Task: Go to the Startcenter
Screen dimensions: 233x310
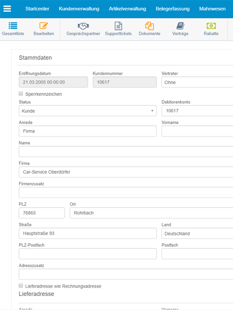Action: (x=37, y=9)
